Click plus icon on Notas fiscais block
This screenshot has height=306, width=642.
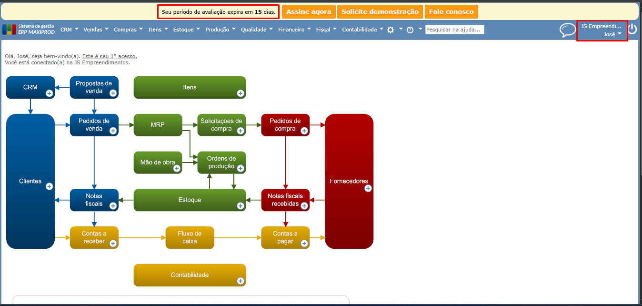tap(113, 206)
